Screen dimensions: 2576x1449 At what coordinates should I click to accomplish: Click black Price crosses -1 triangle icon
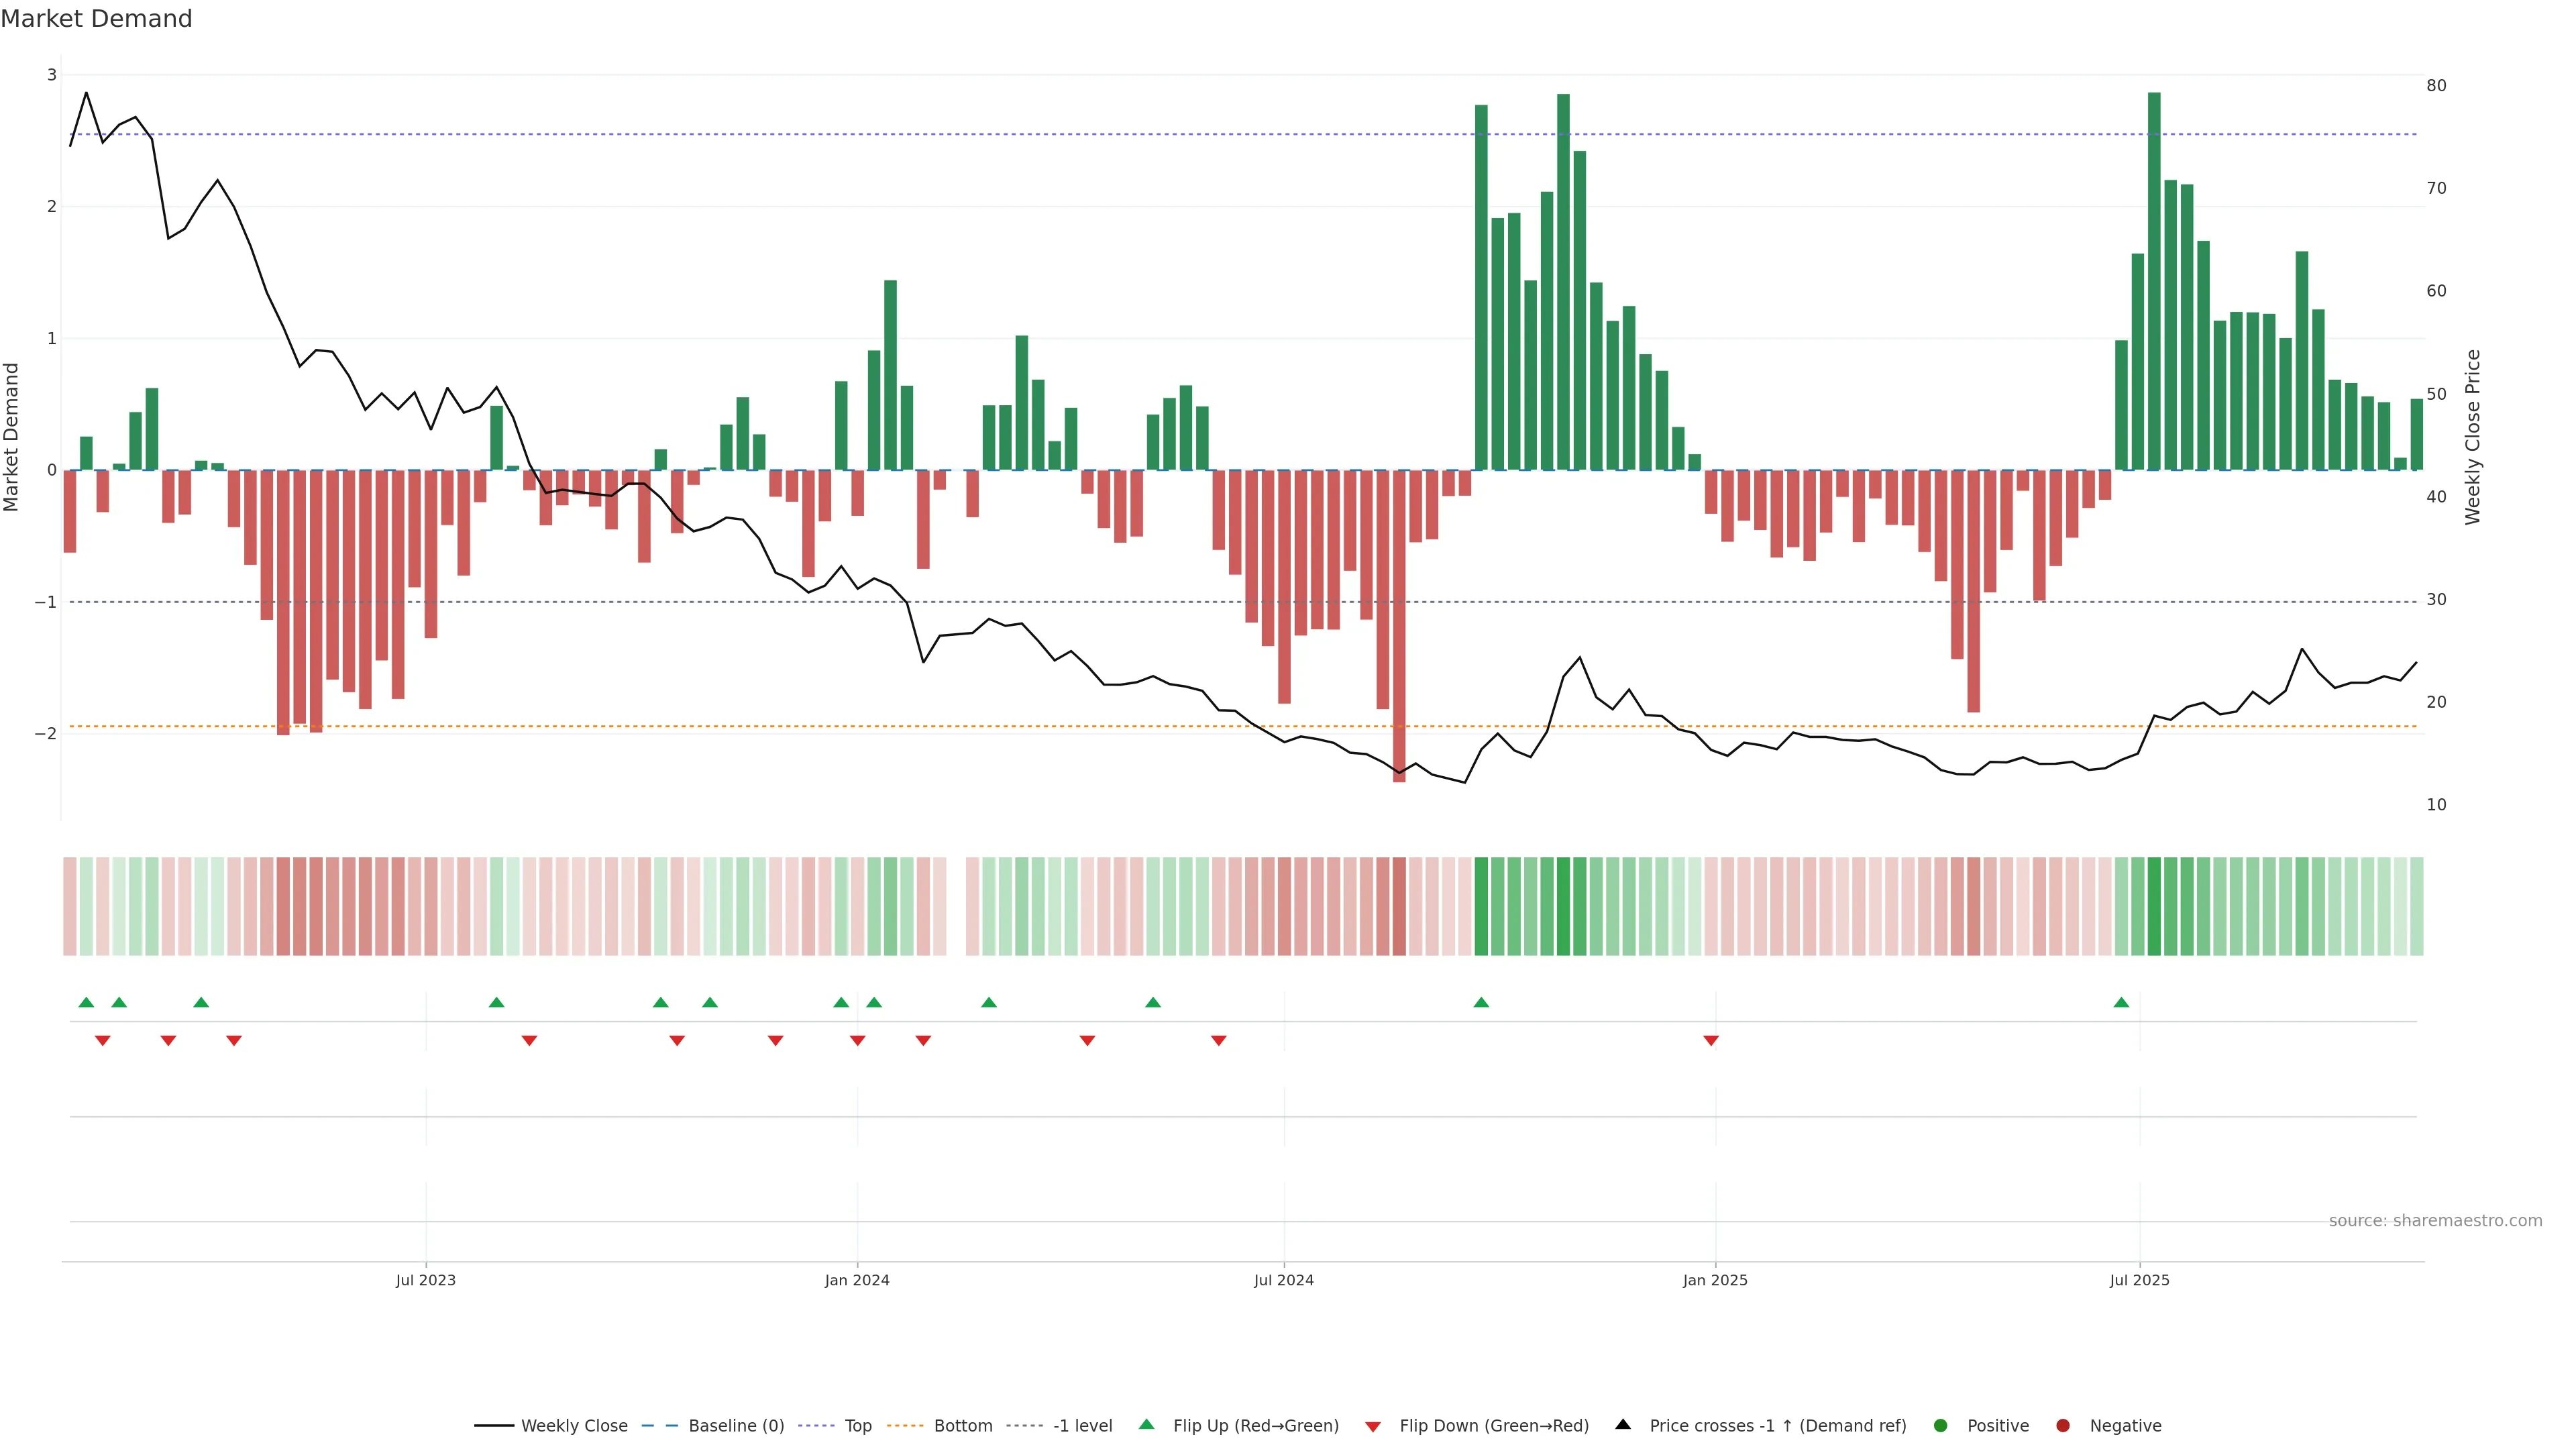pos(1623,1424)
